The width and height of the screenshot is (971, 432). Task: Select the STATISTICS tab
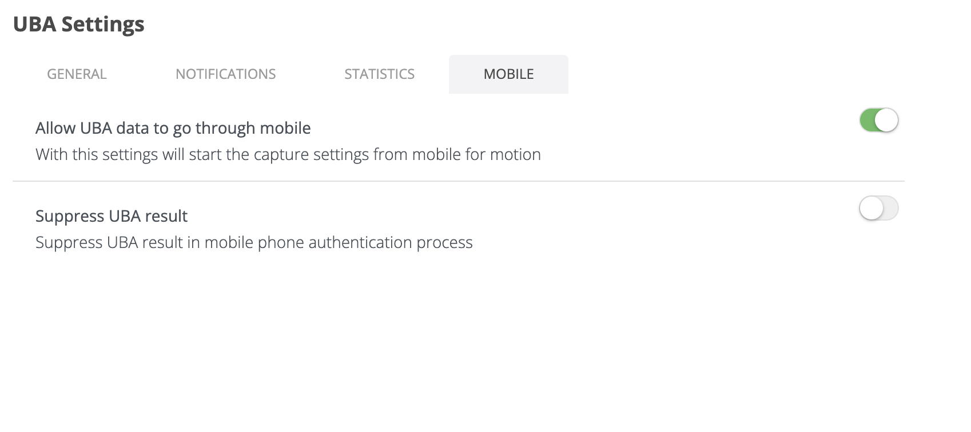379,74
